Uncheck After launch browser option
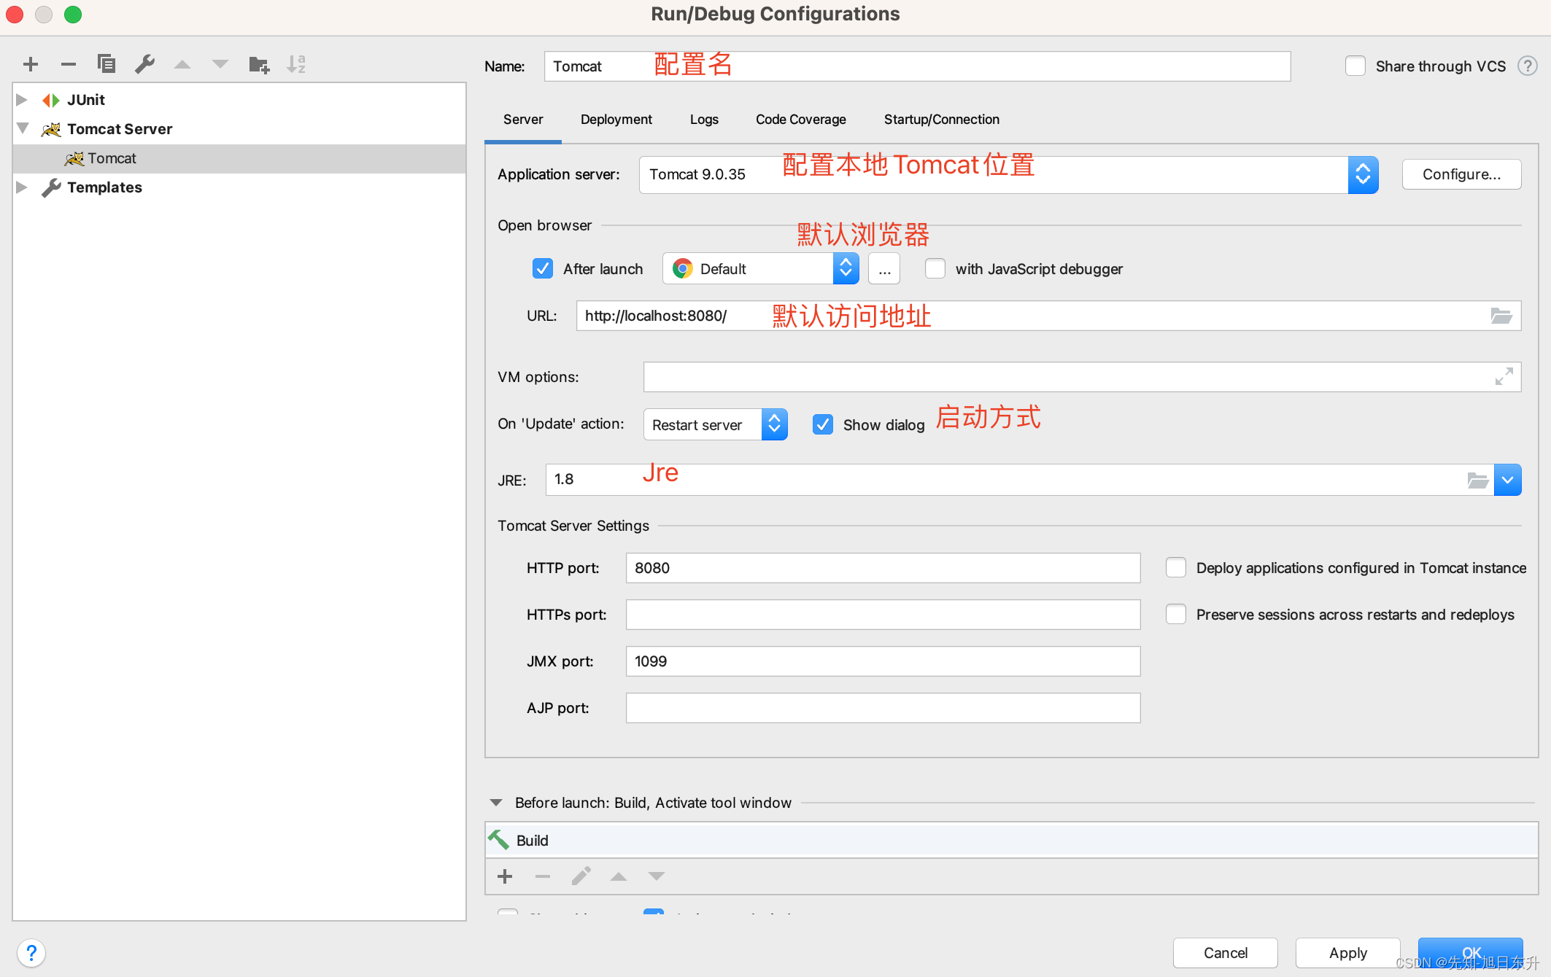The width and height of the screenshot is (1551, 977). coord(543,269)
